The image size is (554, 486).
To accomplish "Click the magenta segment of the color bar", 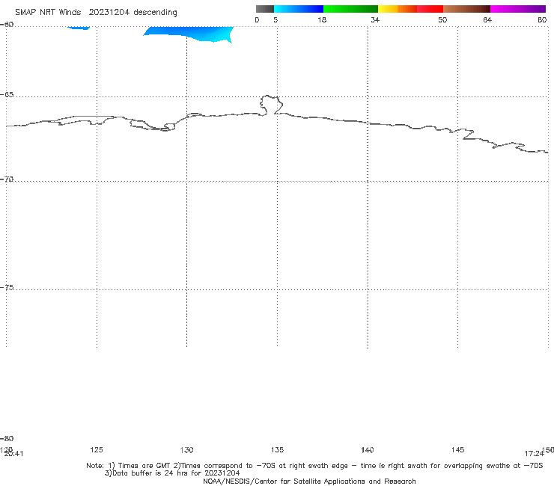I will 518,9.
